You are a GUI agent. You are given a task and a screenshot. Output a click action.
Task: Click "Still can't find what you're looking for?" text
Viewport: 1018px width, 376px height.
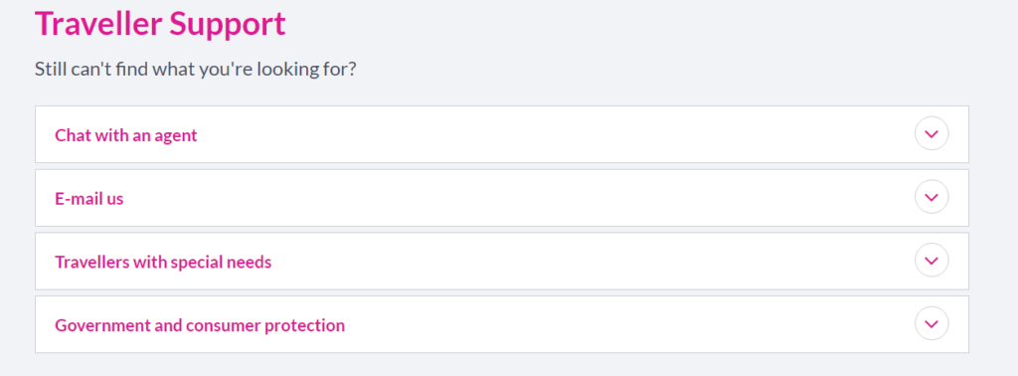click(x=196, y=69)
